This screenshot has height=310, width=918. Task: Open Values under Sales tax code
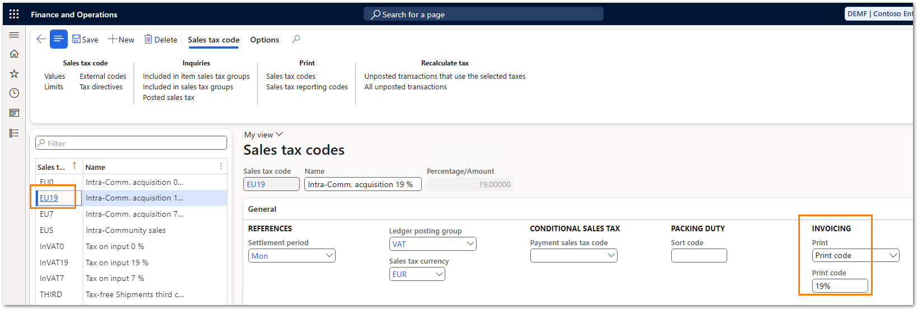tap(55, 76)
